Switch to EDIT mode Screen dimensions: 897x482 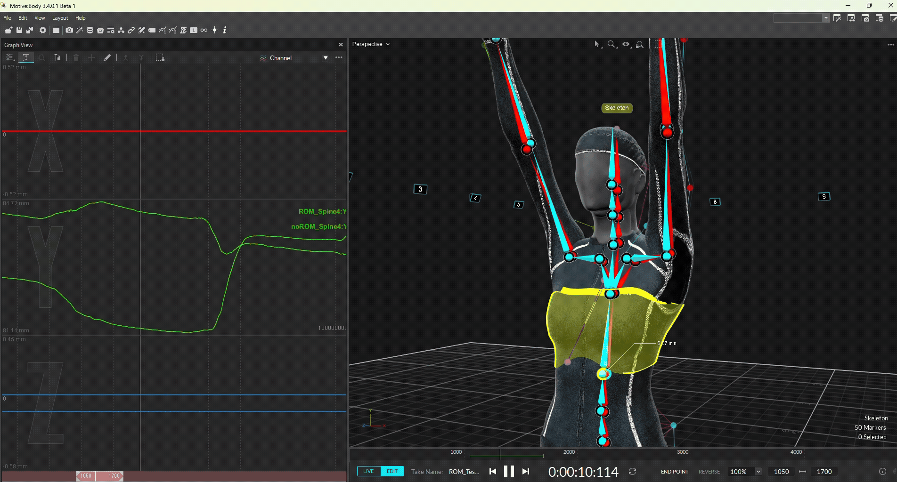pyautogui.click(x=392, y=471)
